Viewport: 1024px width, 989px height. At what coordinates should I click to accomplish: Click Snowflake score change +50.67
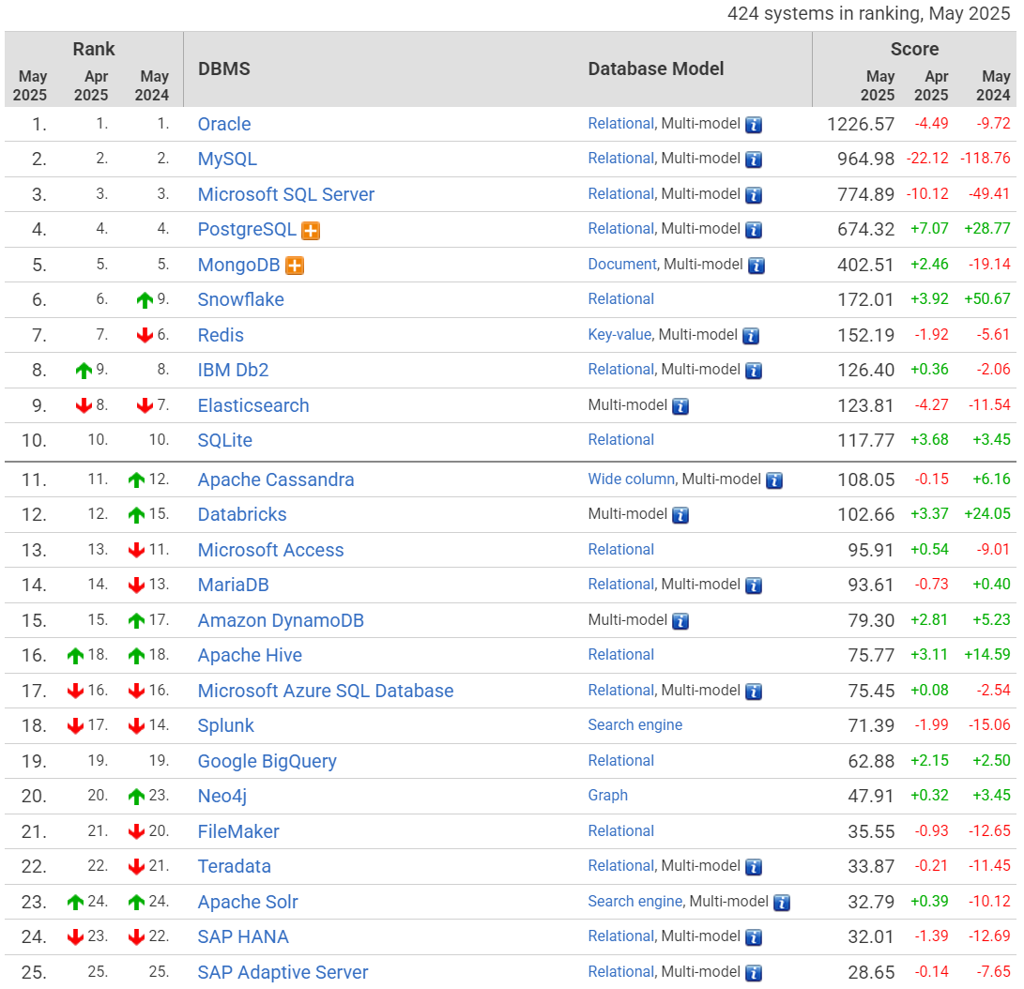[986, 299]
